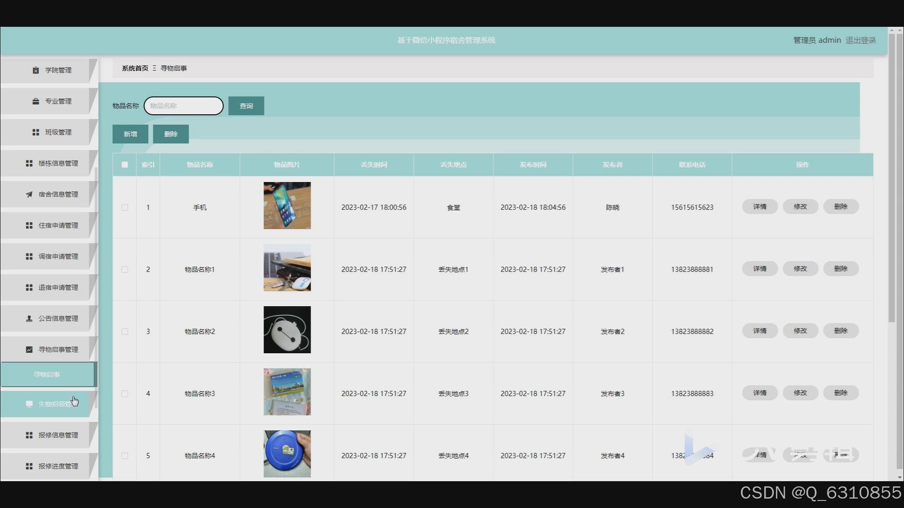Click the 物品名称 search input field

(184, 106)
